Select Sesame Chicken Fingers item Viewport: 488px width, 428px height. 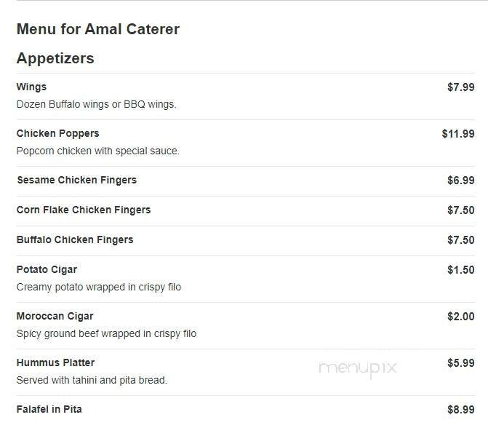coord(76,181)
